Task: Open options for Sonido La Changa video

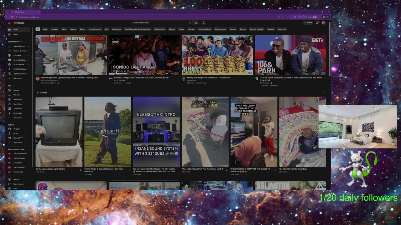Action: (179, 78)
